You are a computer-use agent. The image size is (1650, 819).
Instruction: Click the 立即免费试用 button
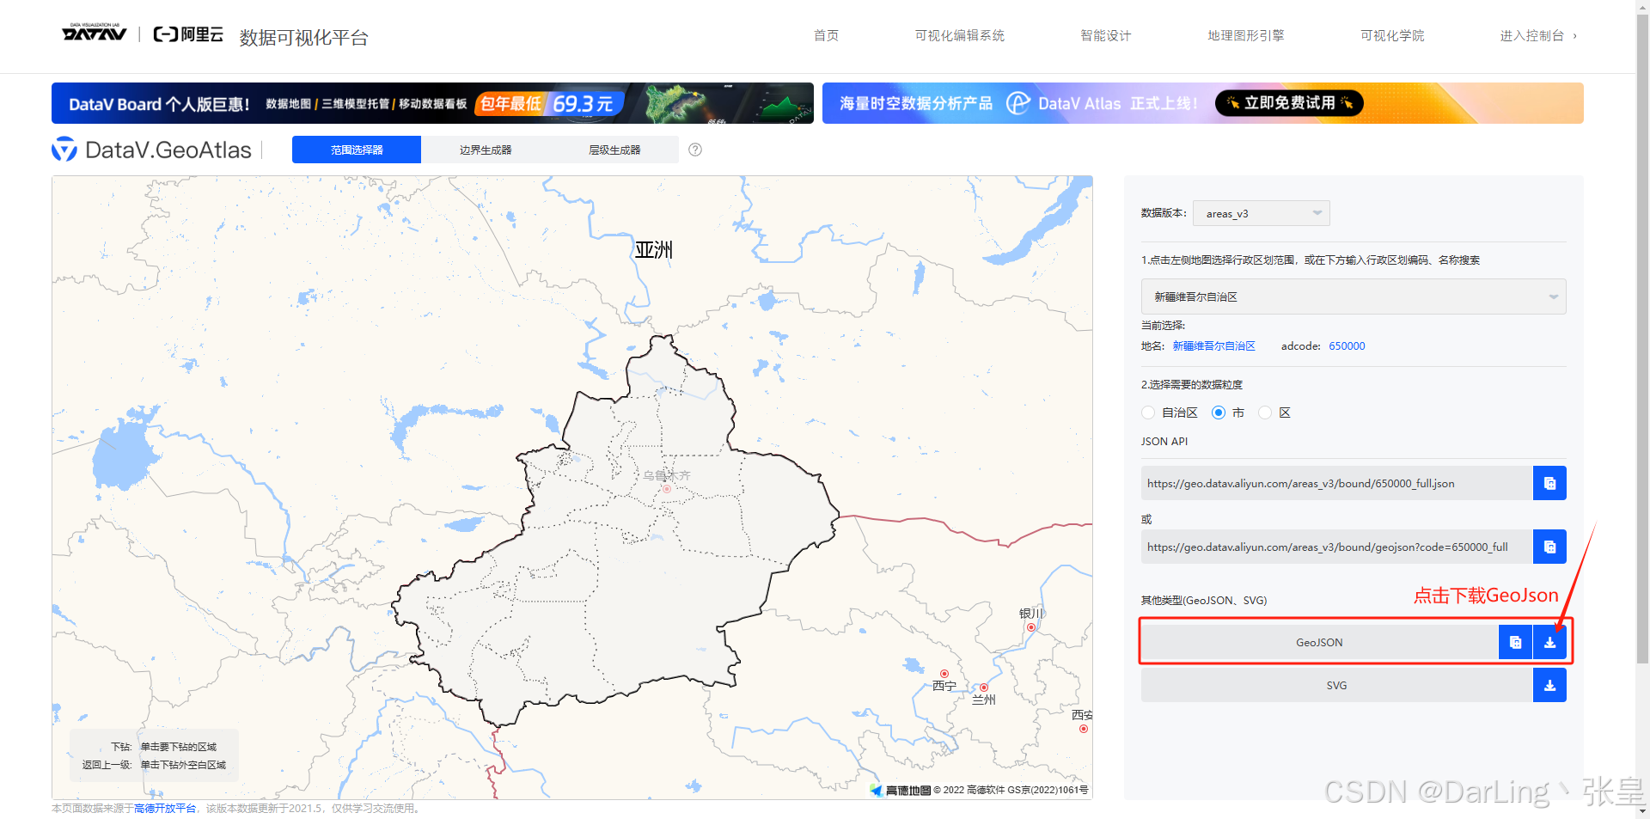tap(1288, 102)
